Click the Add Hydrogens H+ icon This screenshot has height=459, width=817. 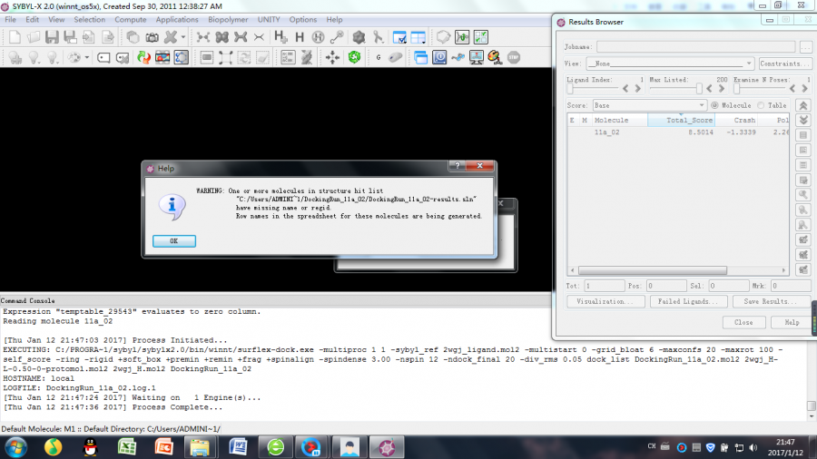281,37
